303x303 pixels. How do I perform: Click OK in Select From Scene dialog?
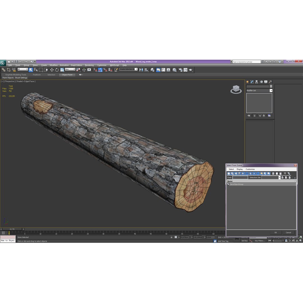[x=276, y=233]
